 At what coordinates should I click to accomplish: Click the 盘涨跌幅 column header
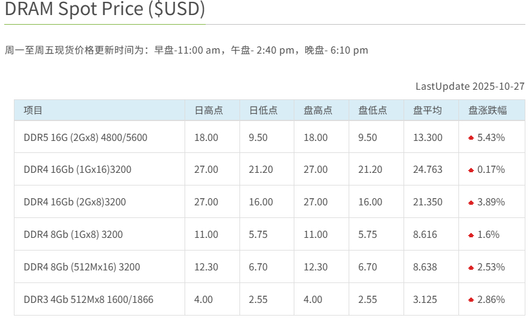pyautogui.click(x=487, y=110)
